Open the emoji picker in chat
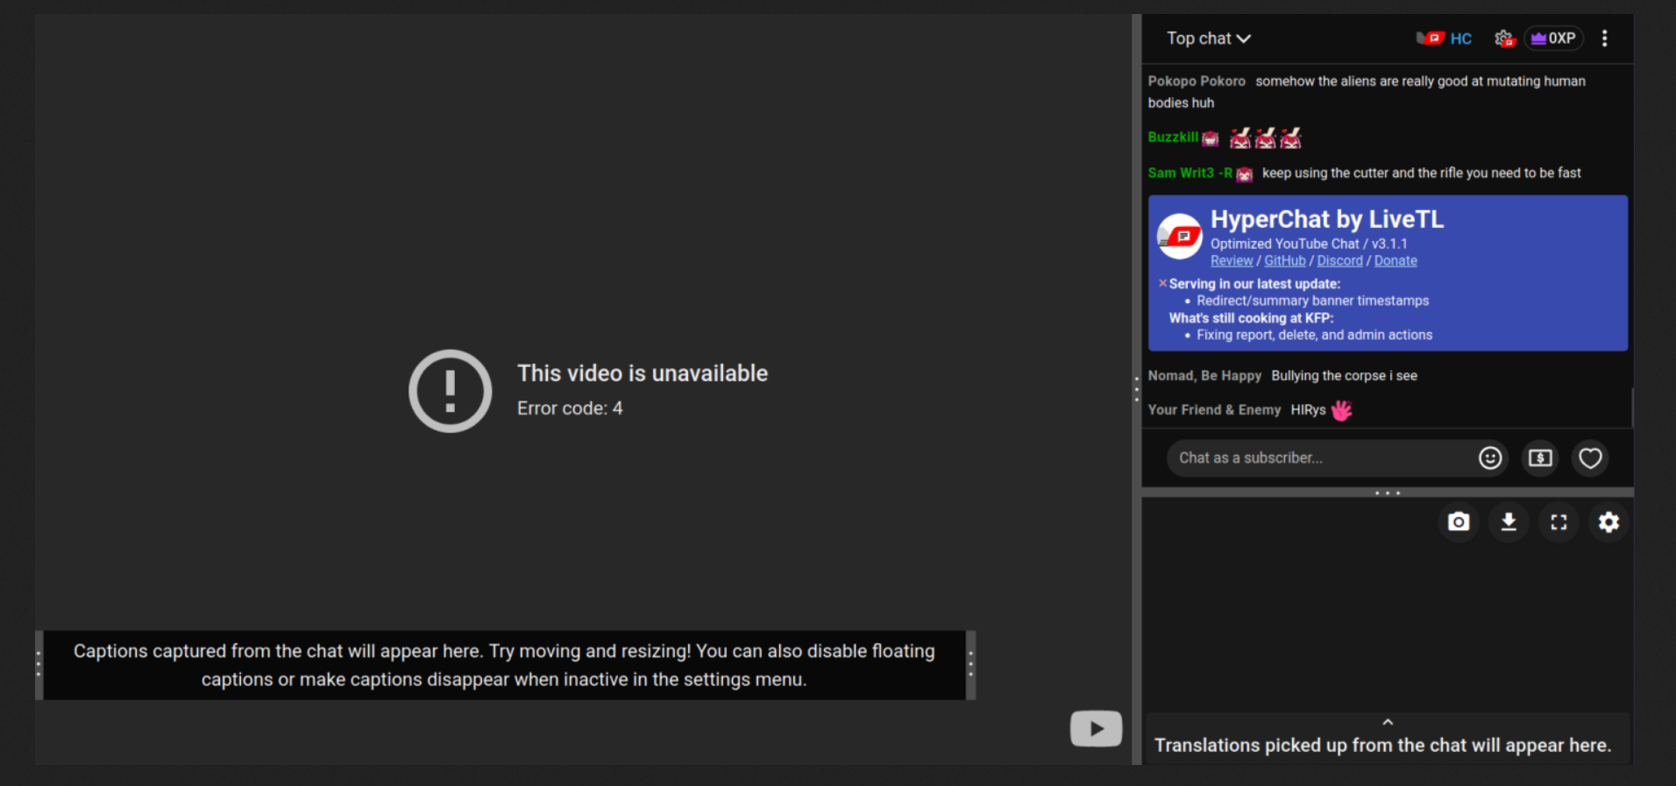 [x=1490, y=458]
